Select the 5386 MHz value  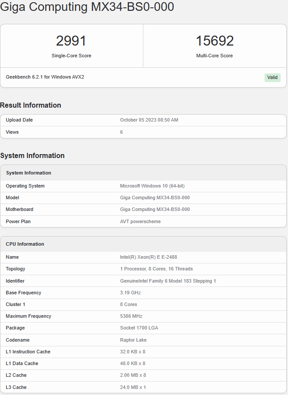coord(131,316)
